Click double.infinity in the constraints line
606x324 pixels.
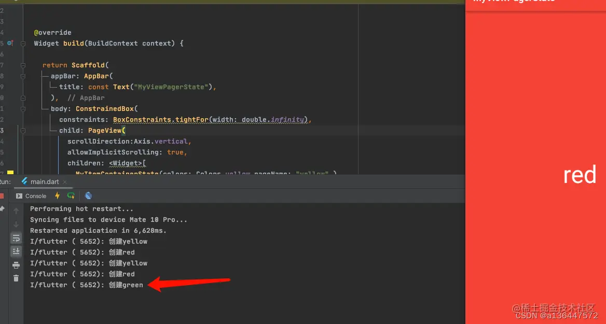[x=273, y=120]
